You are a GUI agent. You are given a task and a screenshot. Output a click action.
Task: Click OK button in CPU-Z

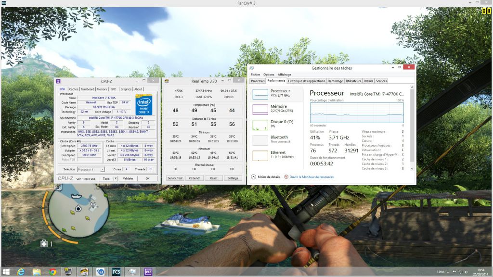(x=147, y=178)
